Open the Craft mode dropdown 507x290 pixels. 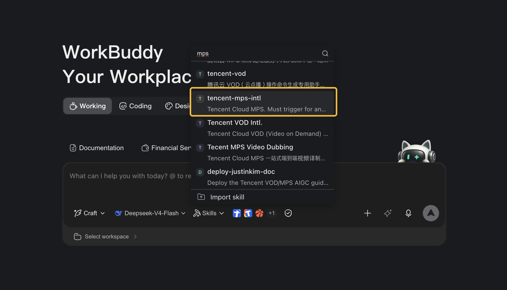point(89,213)
